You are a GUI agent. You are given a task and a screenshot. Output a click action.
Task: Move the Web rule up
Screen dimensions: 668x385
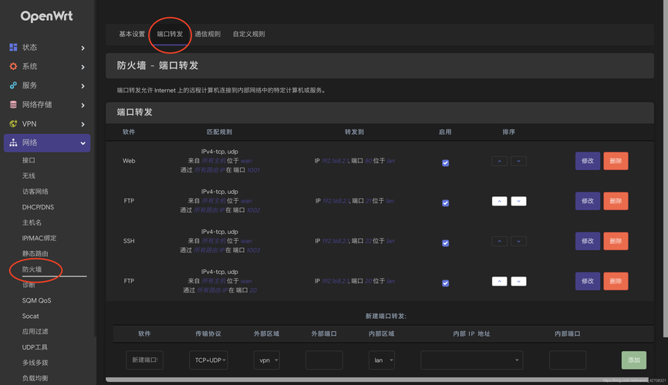(499, 161)
